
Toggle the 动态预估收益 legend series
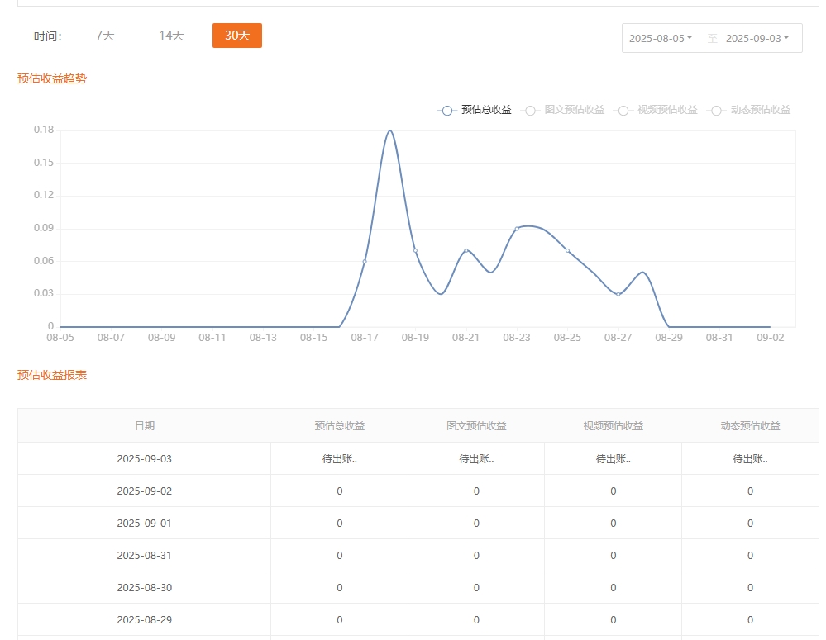coord(748,110)
